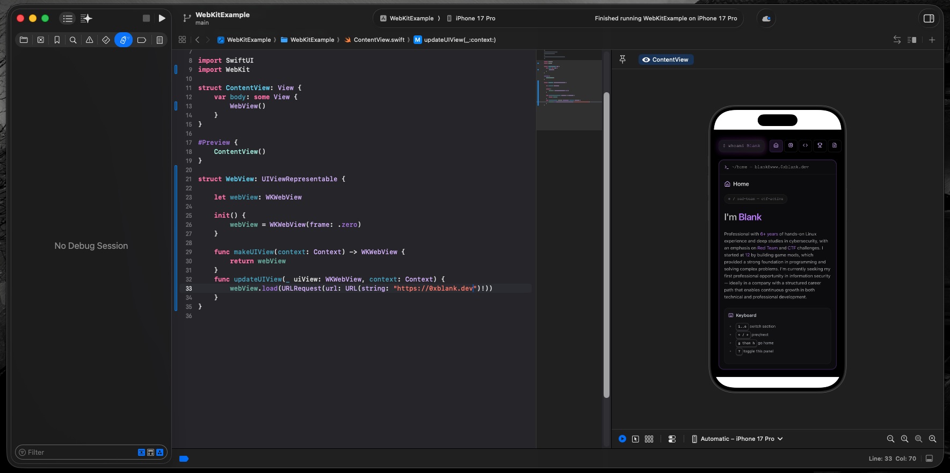950x473 pixels.
Task: Toggle the navigator sidebar list button
Action: tap(68, 18)
